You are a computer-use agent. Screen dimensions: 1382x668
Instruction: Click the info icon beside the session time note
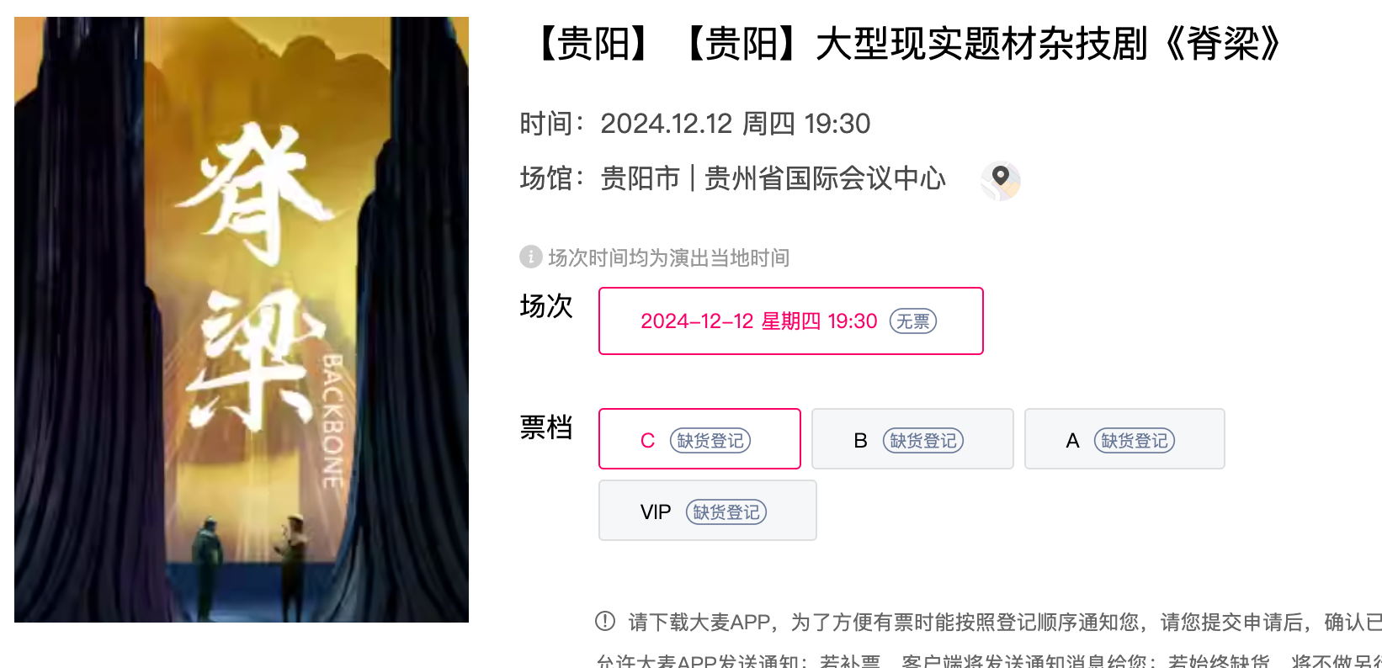point(530,257)
